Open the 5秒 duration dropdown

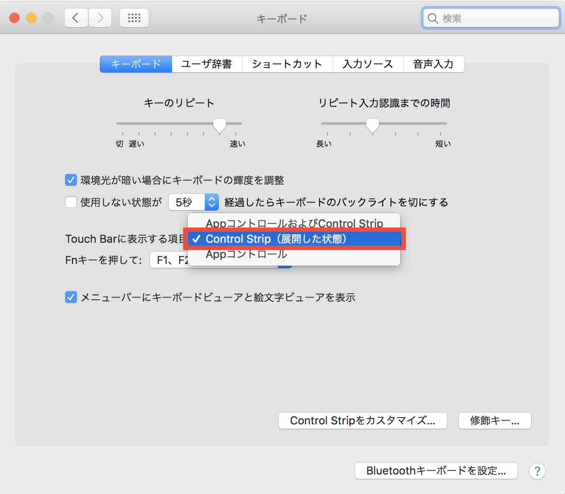[x=194, y=202]
